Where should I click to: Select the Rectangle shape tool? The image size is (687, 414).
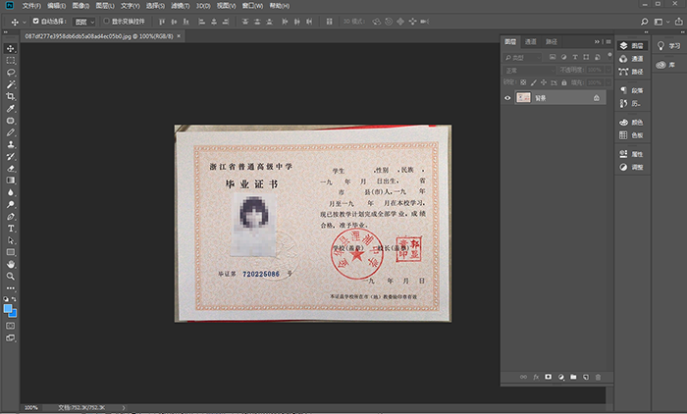[x=11, y=252]
